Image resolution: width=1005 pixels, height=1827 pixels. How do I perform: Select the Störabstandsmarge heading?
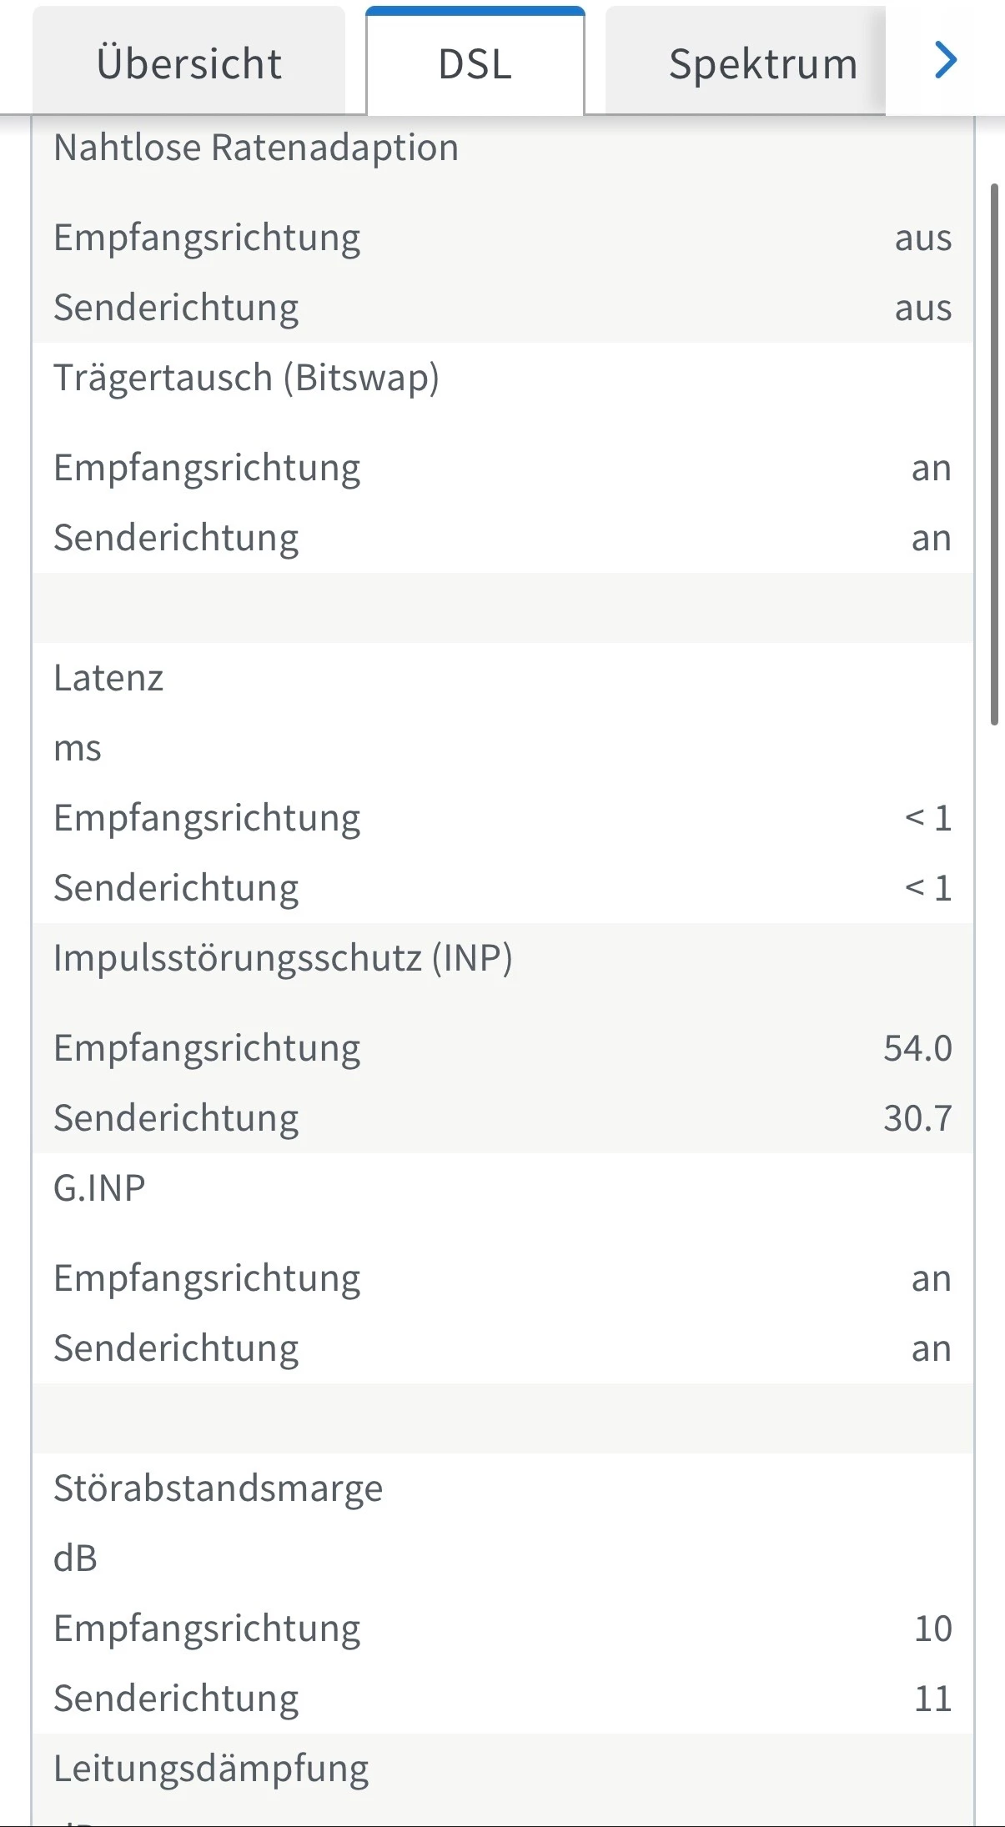coord(218,1488)
